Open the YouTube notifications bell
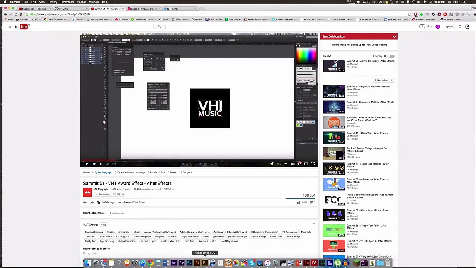The height and width of the screenshot is (268, 476). click(x=460, y=26)
